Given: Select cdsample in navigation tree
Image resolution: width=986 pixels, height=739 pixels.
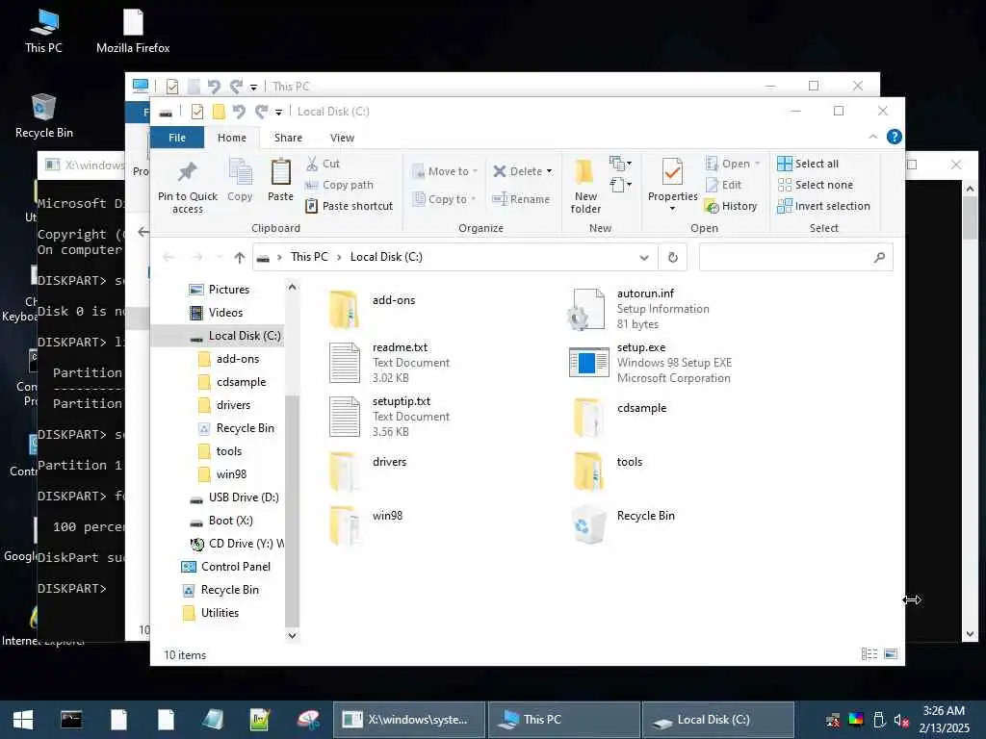Looking at the screenshot, I should pos(232,382).
